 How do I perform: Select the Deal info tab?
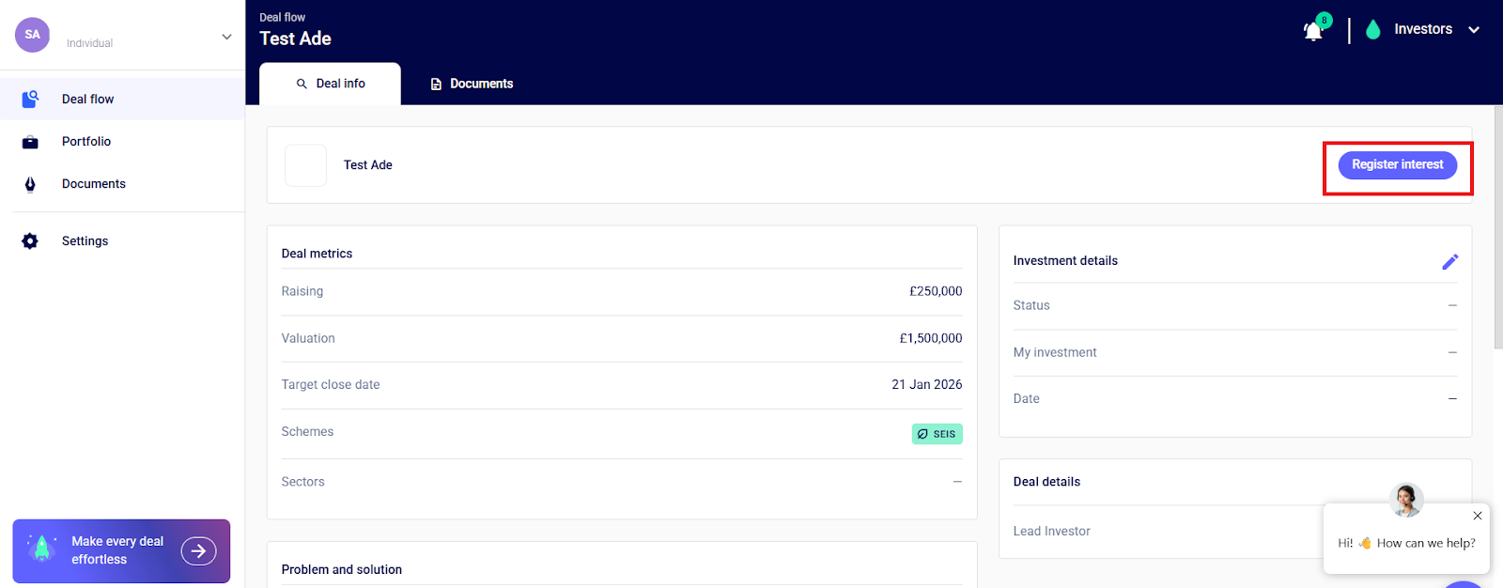click(331, 84)
